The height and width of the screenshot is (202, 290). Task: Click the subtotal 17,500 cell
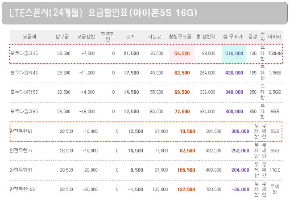(x=131, y=73)
